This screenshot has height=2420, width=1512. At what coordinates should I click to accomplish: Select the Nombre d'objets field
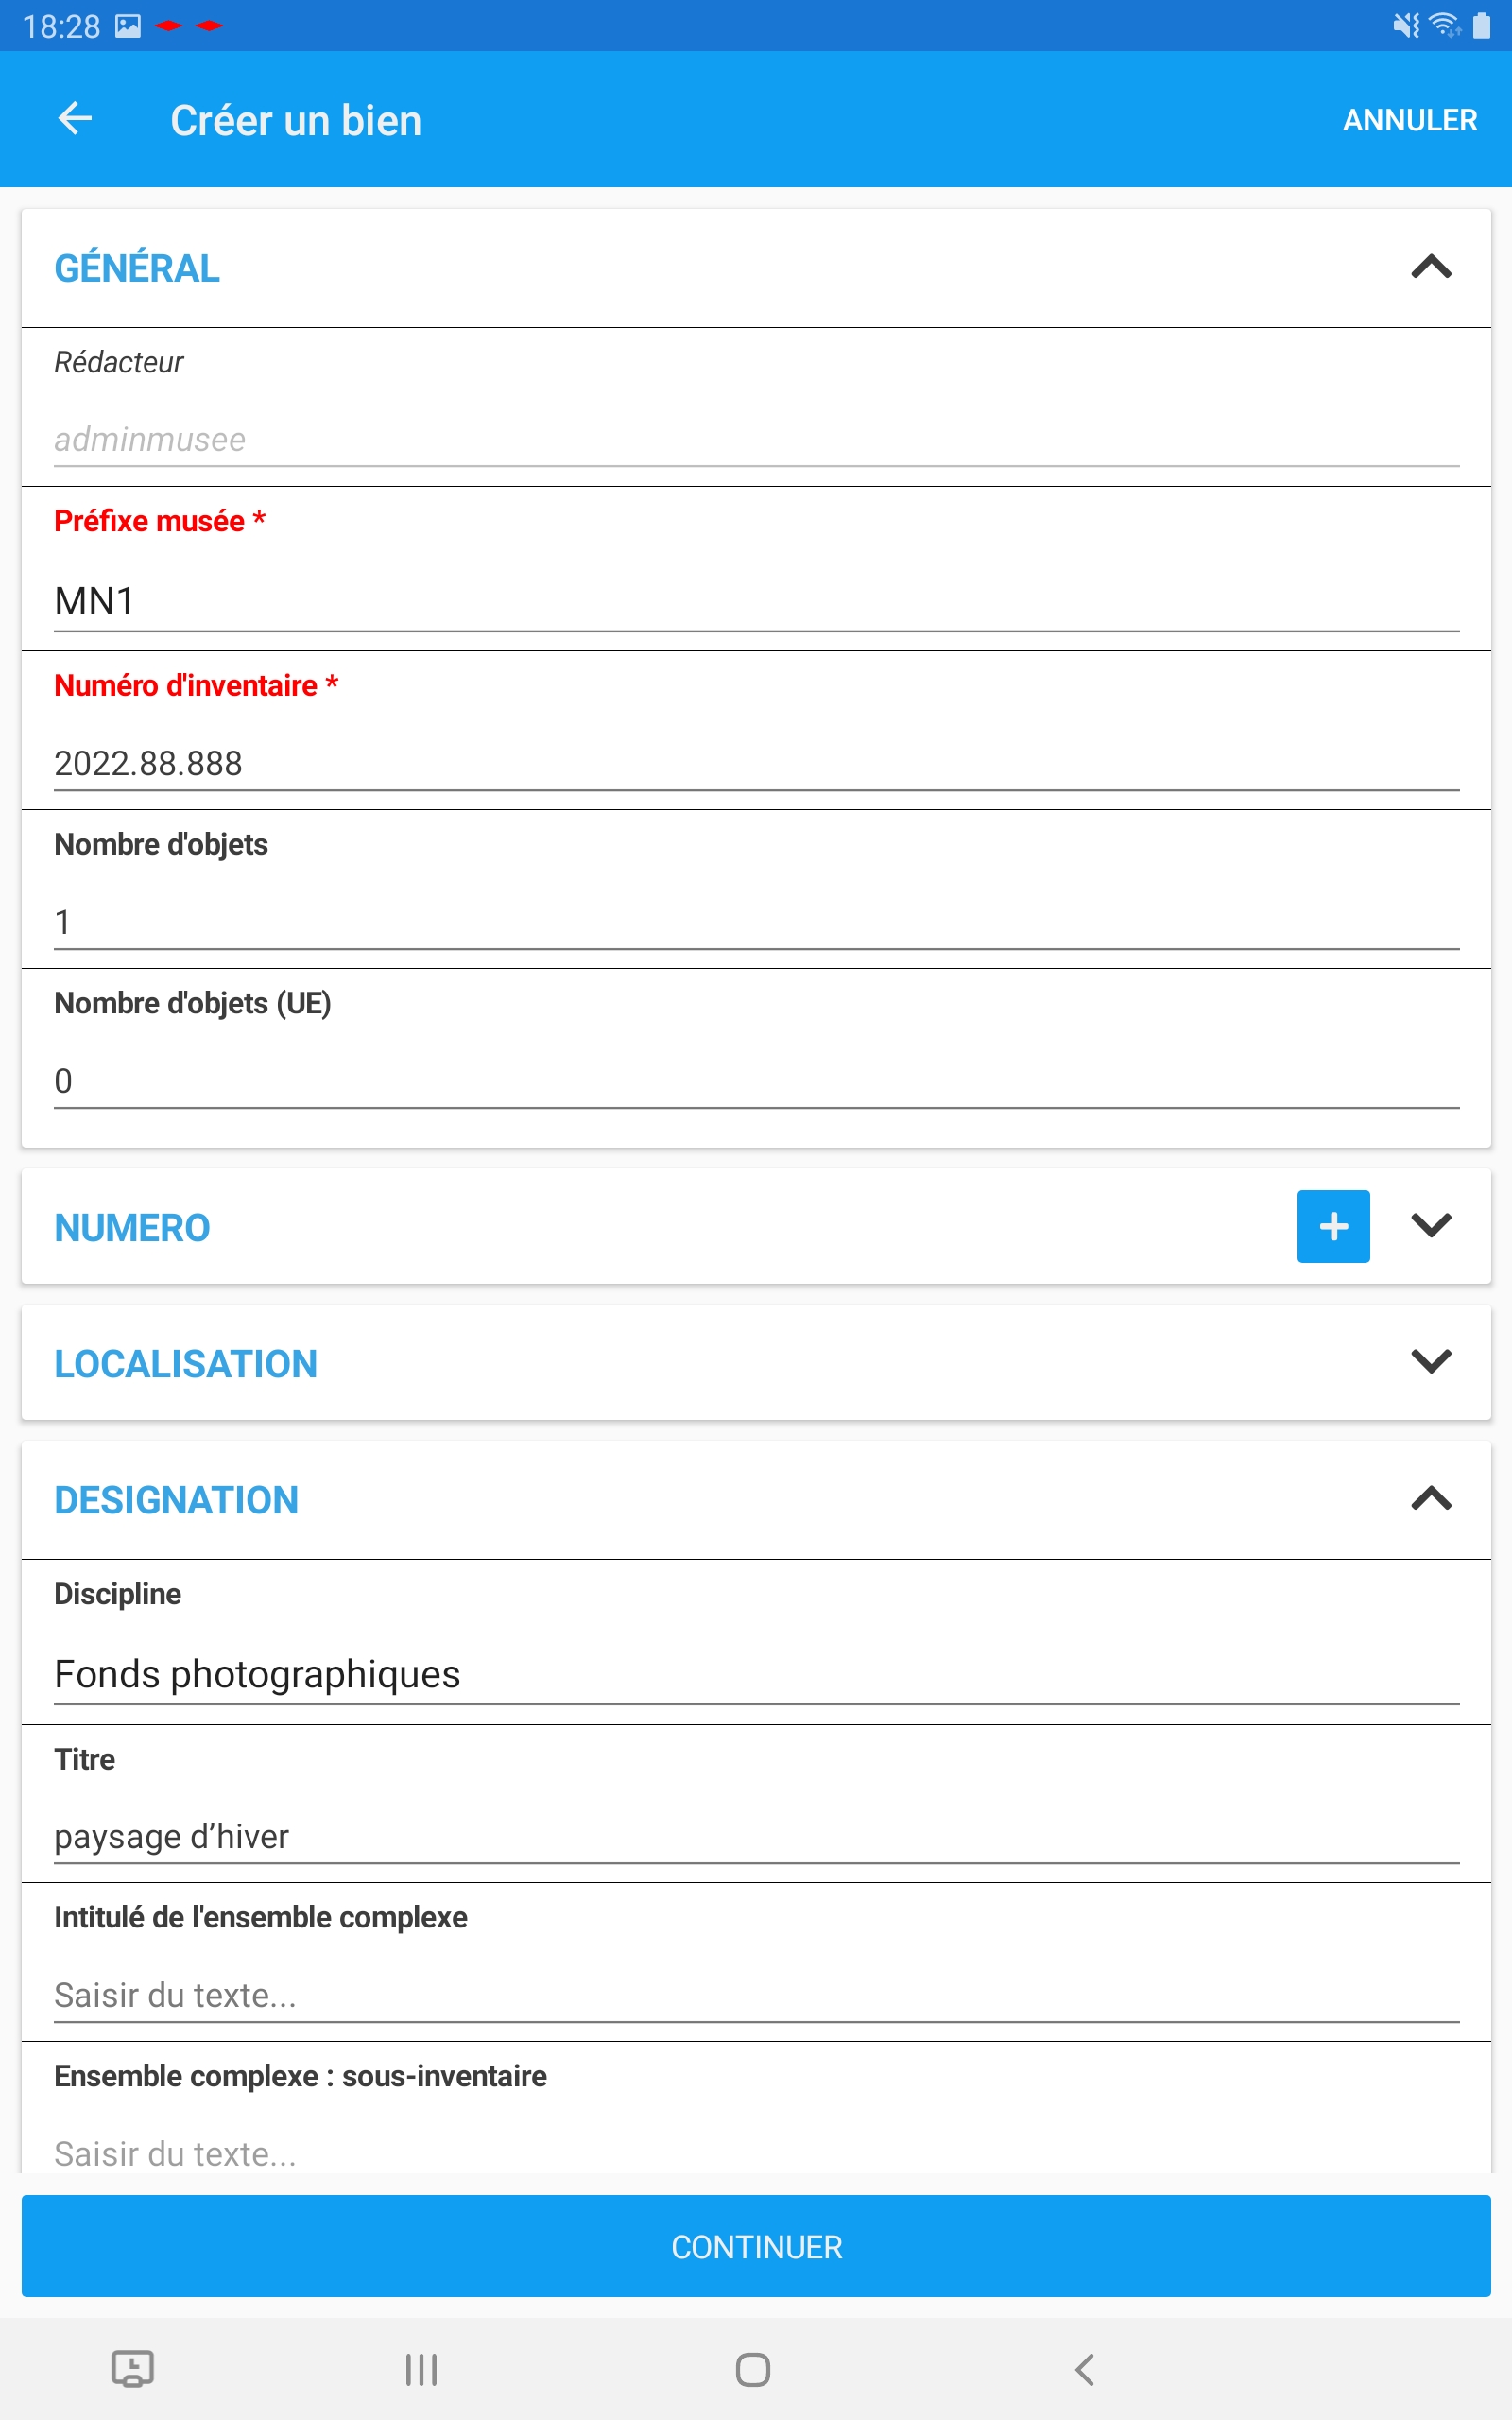[756, 922]
